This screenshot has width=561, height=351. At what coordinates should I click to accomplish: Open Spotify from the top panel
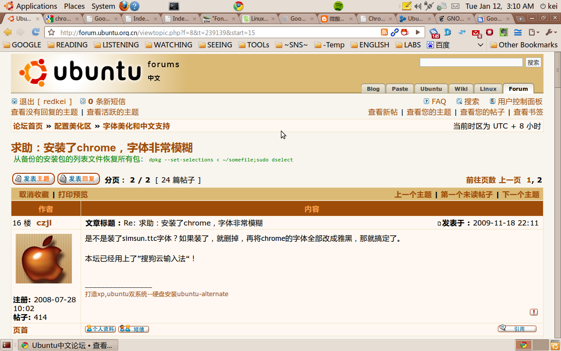pos(338,6)
